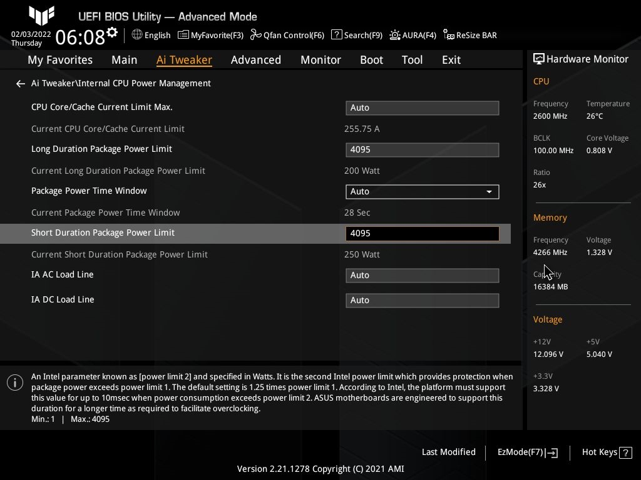Click CPU frequency 2600 MHz value
This screenshot has height=480, width=641.
click(x=550, y=116)
